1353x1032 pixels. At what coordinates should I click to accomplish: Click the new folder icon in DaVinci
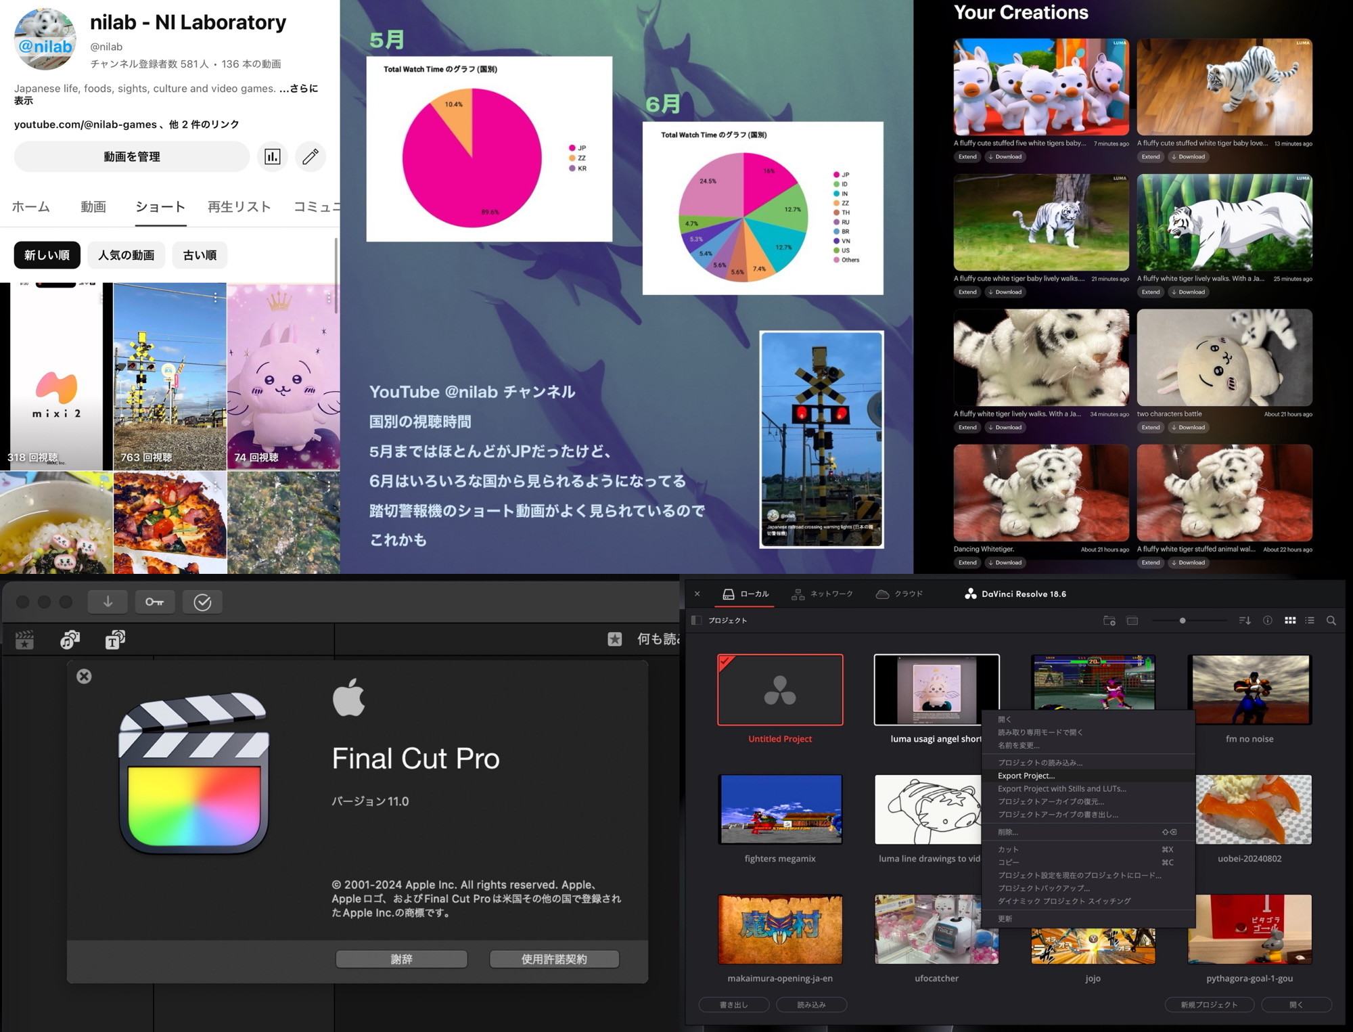(x=1109, y=621)
